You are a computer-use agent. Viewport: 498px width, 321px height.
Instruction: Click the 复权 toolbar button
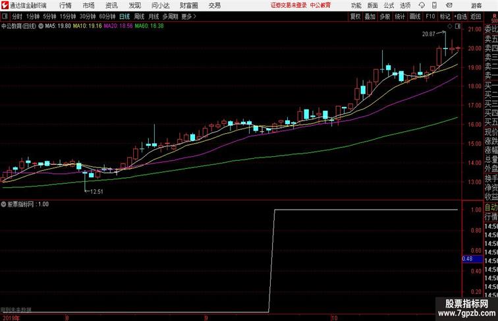point(356,16)
